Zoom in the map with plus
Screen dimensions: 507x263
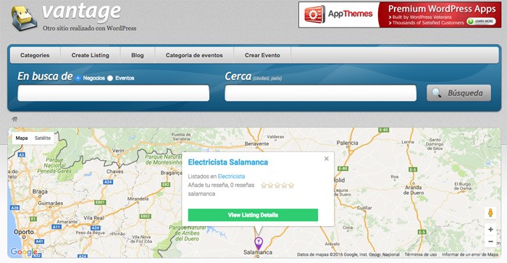pos(490,230)
